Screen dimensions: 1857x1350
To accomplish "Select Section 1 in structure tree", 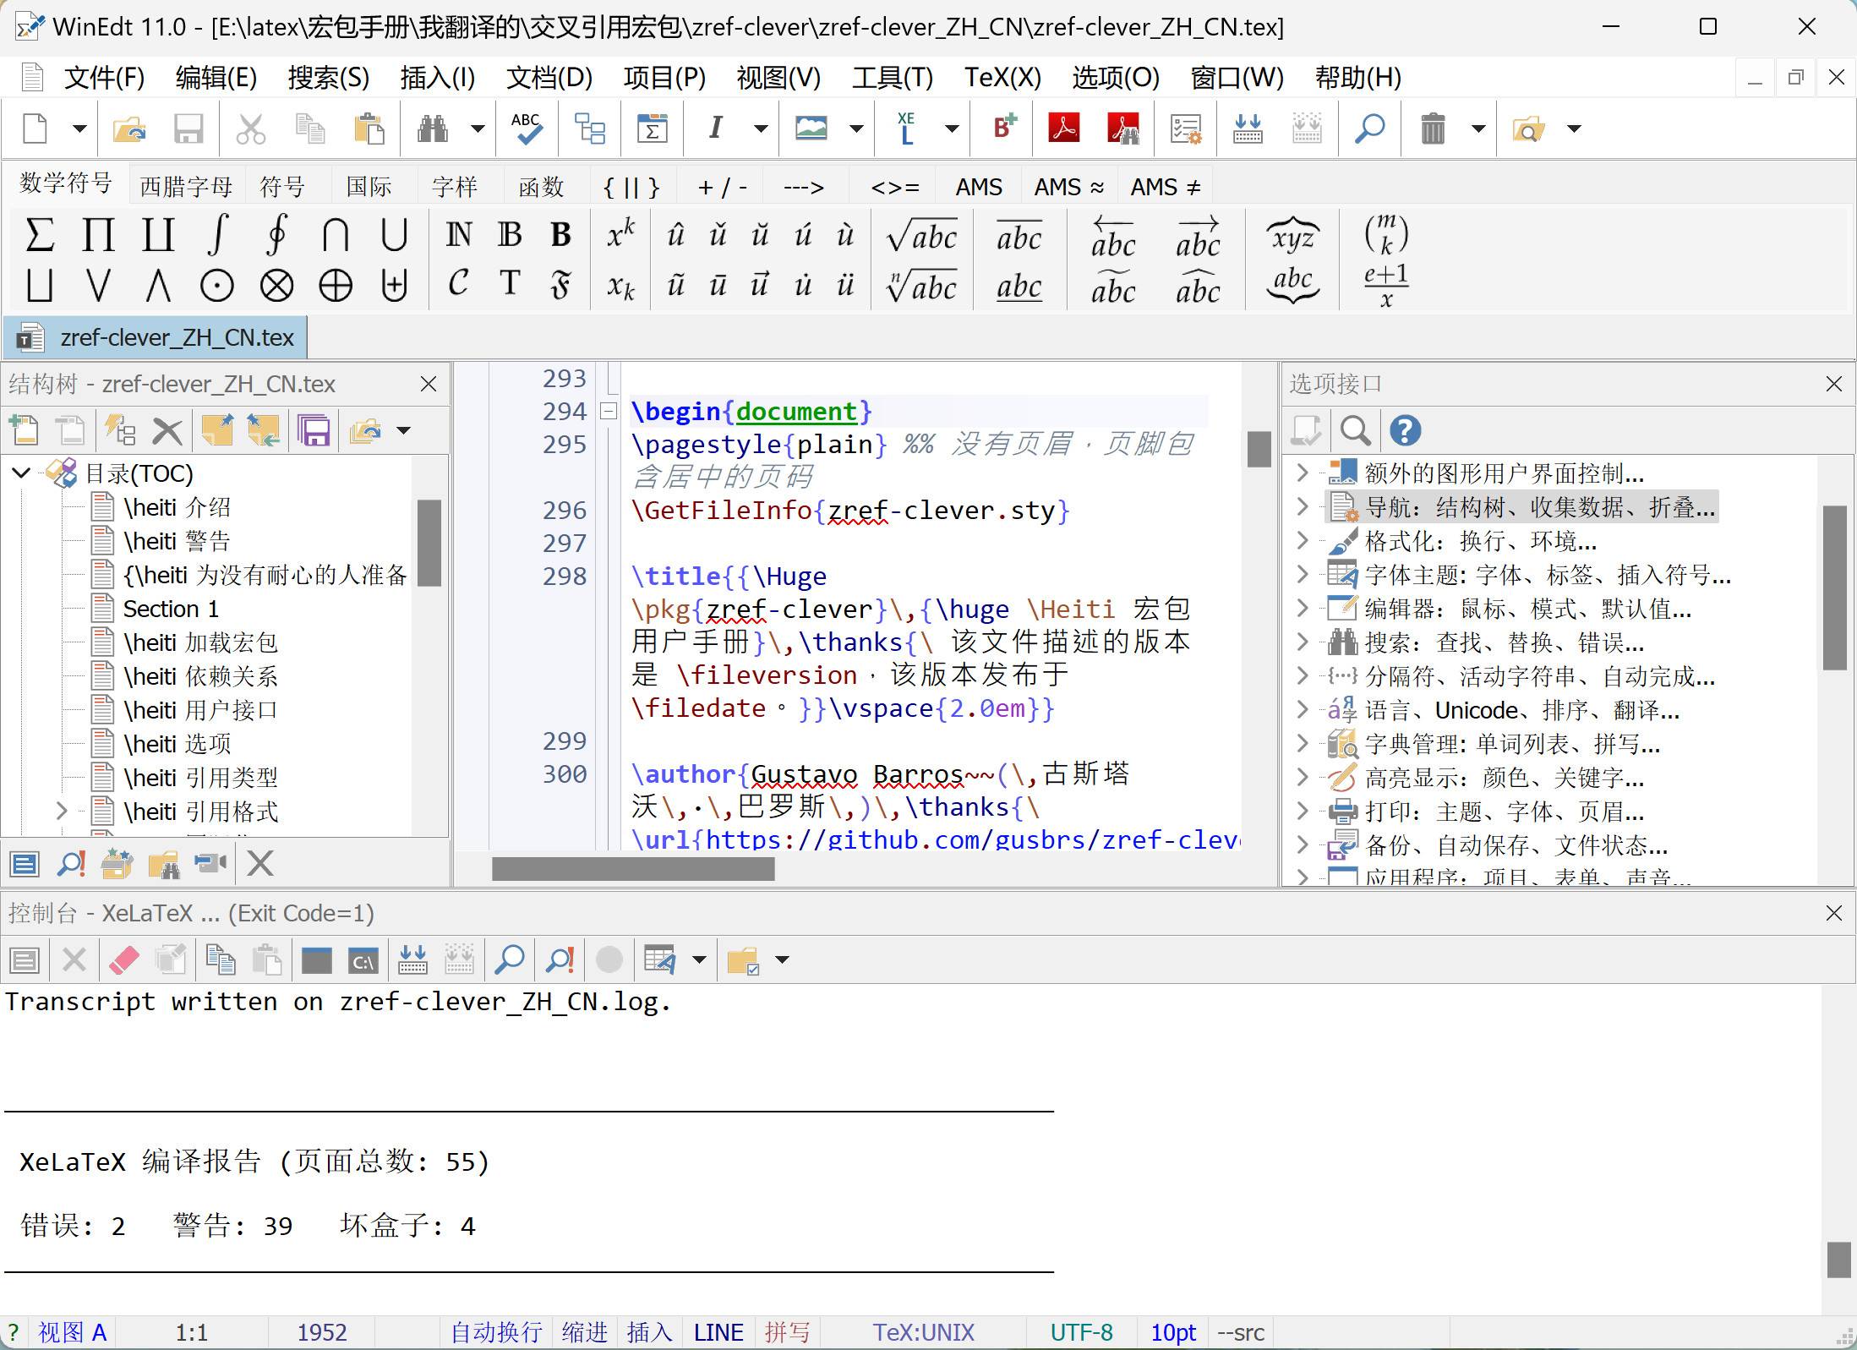I will (171, 609).
